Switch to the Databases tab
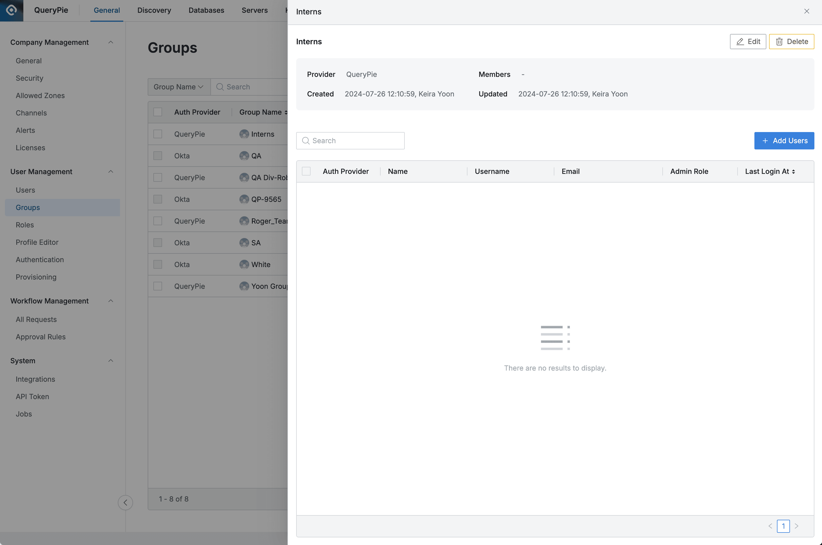This screenshot has width=822, height=545. point(206,10)
